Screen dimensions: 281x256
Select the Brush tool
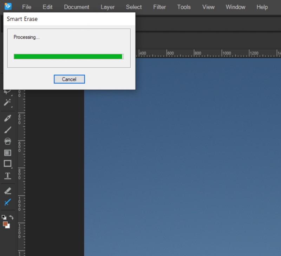pyautogui.click(x=7, y=130)
